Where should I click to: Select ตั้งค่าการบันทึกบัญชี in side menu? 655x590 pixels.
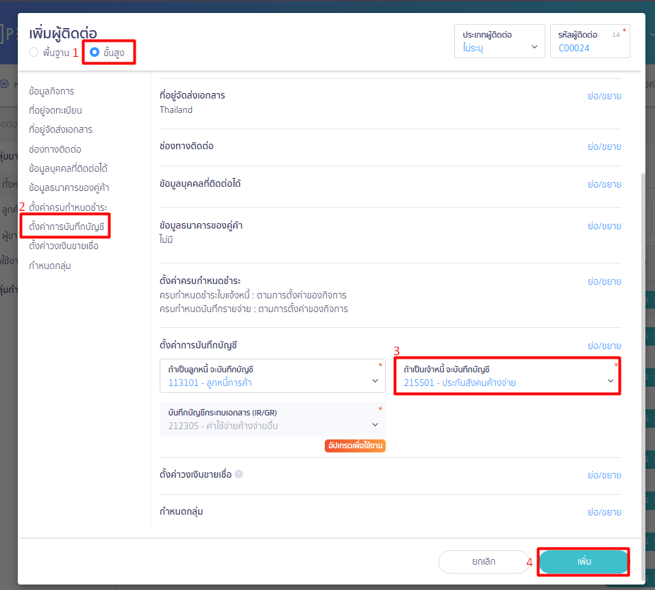pos(64,226)
